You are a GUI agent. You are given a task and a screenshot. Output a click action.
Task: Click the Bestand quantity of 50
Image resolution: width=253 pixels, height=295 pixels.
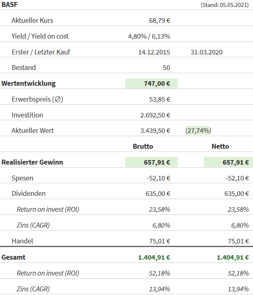(166, 67)
